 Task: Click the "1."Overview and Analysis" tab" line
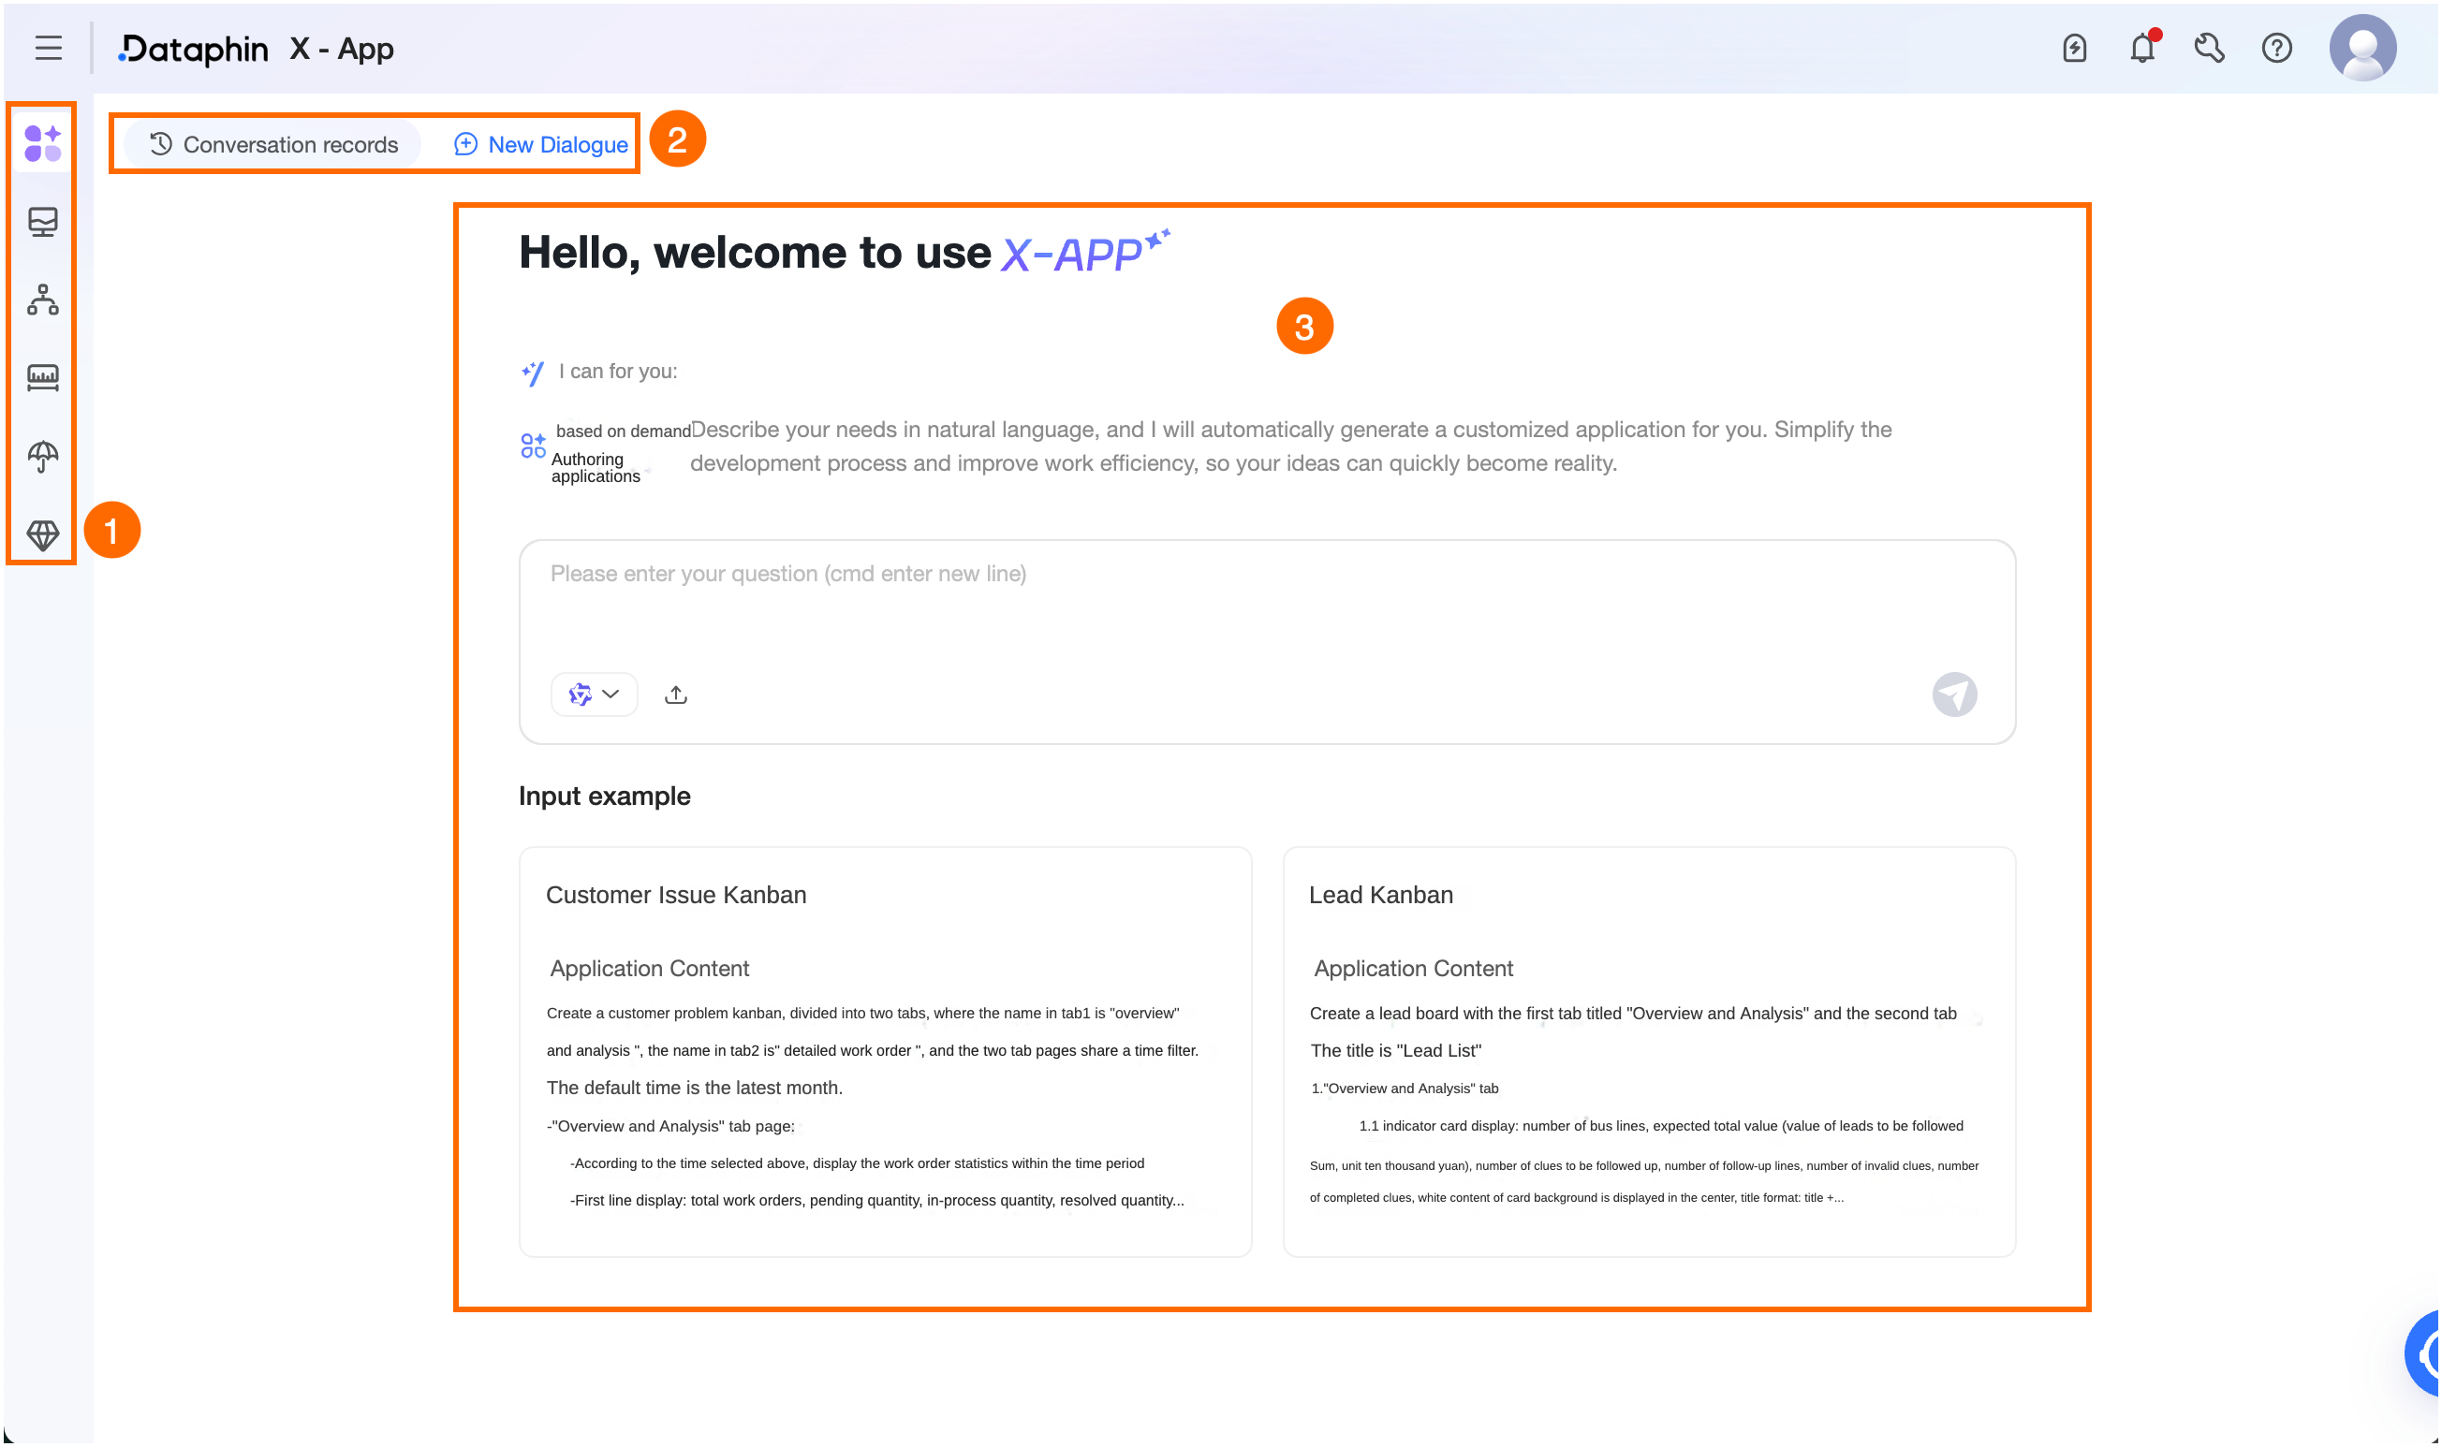(1405, 1089)
